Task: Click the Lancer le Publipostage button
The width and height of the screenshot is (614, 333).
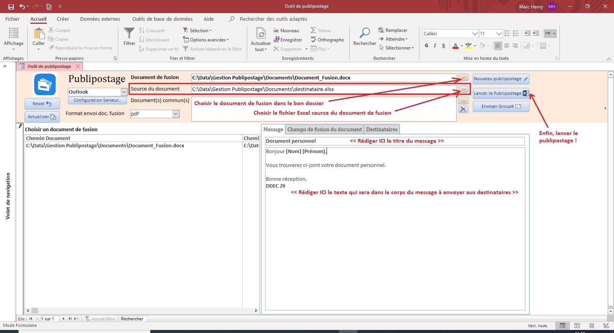Action: pyautogui.click(x=501, y=93)
